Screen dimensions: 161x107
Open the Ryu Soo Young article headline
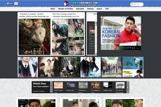click(x=66, y=15)
